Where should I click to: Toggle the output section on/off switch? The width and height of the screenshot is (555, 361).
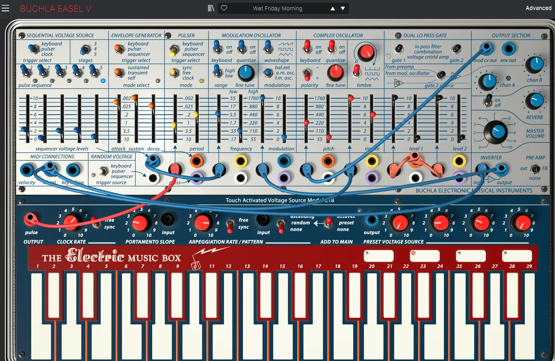coord(487,101)
